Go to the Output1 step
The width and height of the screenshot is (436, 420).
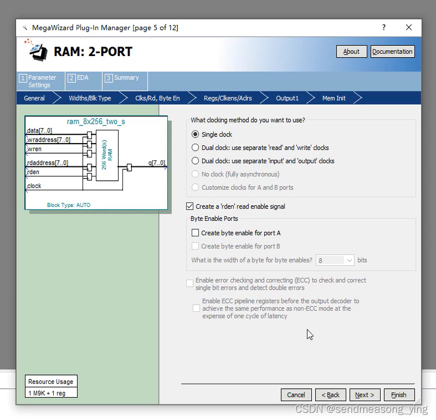(x=287, y=98)
